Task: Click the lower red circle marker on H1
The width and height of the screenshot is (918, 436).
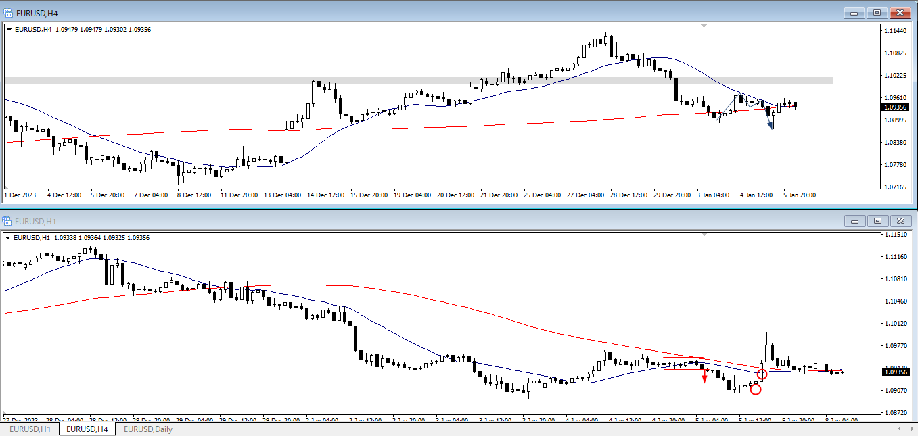Action: click(x=756, y=389)
